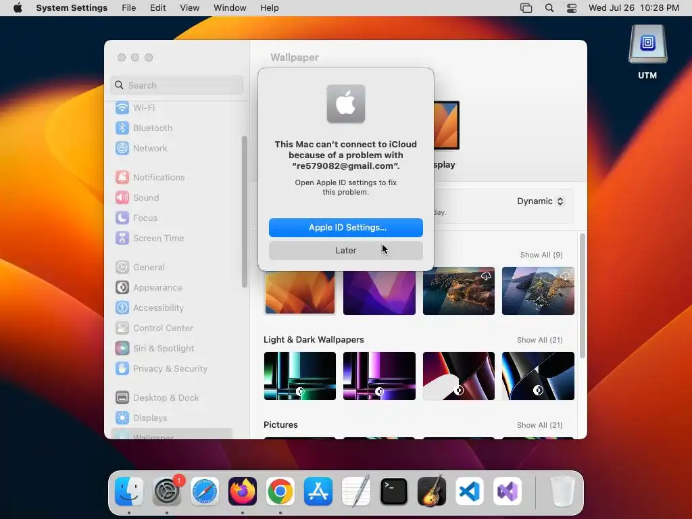The width and height of the screenshot is (692, 519).
Task: Open the Apple menu
Action: [18, 8]
